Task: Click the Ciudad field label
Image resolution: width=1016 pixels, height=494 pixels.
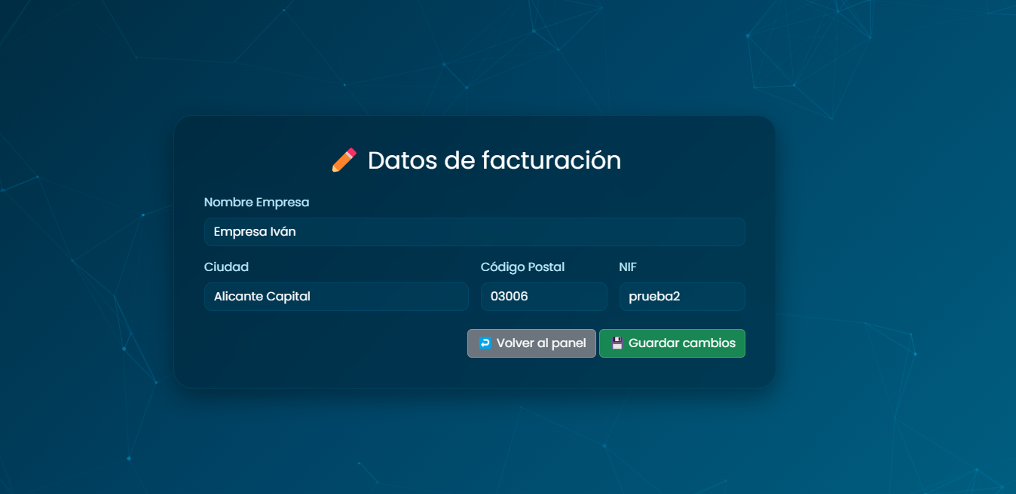Action: [x=226, y=267]
